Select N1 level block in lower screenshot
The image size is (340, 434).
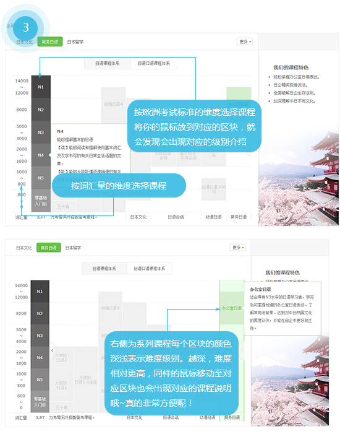(40, 291)
